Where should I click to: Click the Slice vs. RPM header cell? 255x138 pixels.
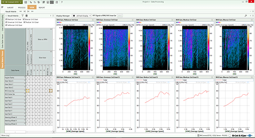tap(42, 39)
